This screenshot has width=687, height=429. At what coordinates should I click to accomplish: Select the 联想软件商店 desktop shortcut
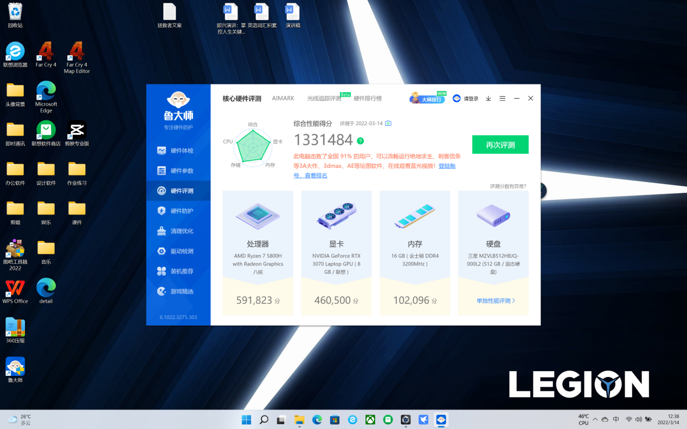pos(46,133)
